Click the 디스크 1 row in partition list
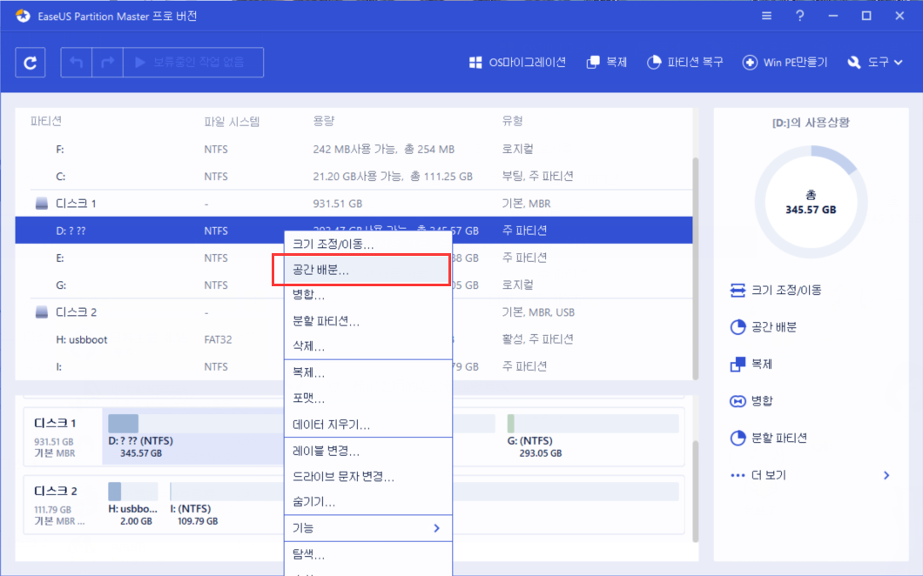The image size is (923, 576). pos(354,204)
